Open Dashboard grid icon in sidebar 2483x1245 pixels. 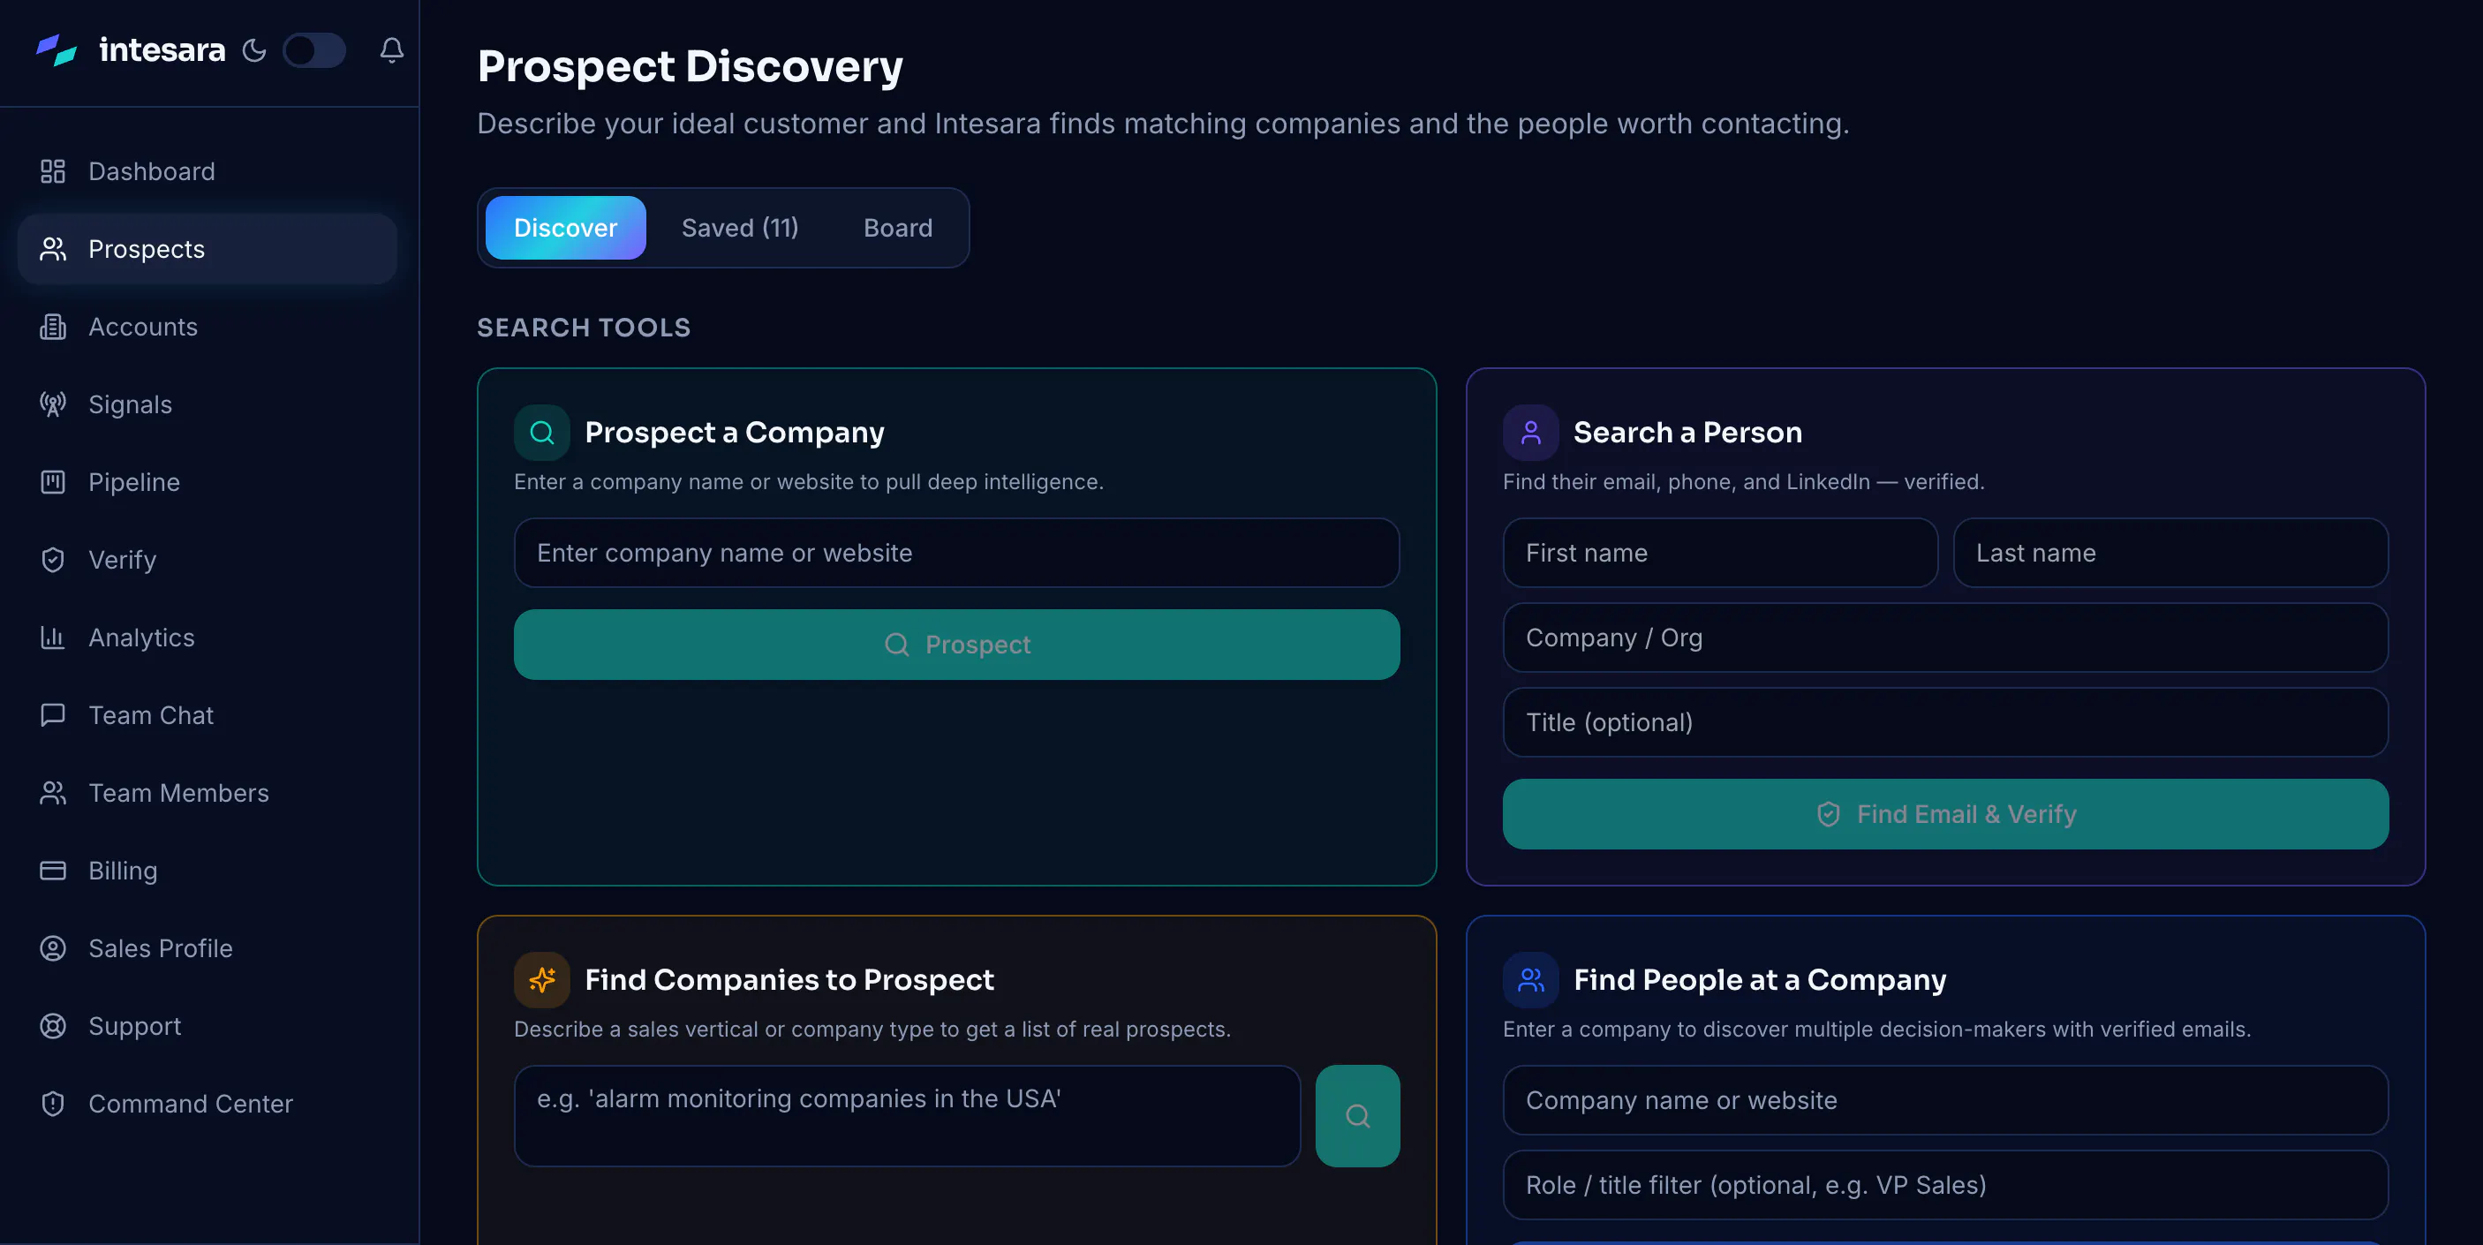click(53, 171)
